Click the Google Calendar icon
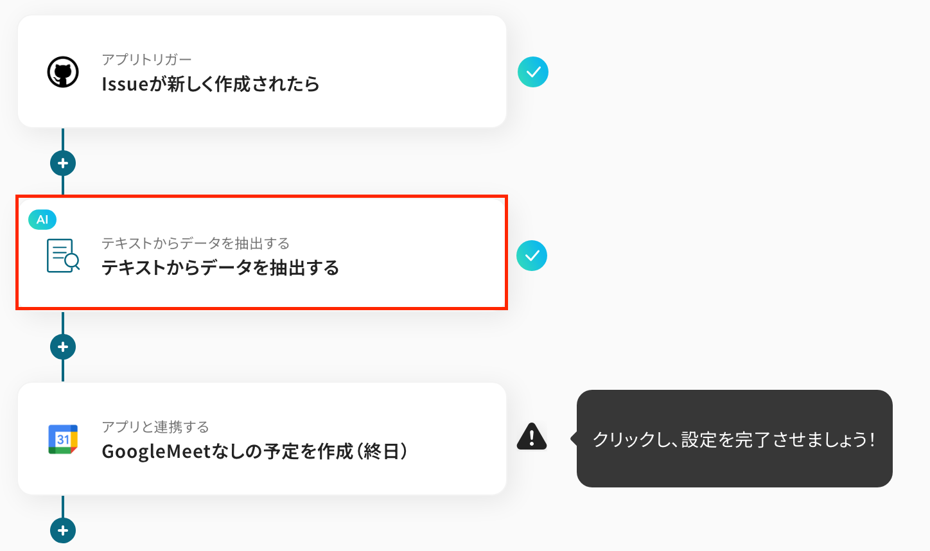Viewport: 930px width, 551px height. click(x=63, y=439)
